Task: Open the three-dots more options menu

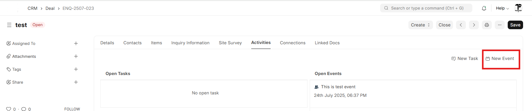Action: click(x=500, y=25)
